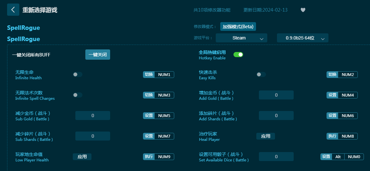Expand the 0.9.0b25 64-bit version dropdown
Viewport: 370px width, 171px height.
302,38
